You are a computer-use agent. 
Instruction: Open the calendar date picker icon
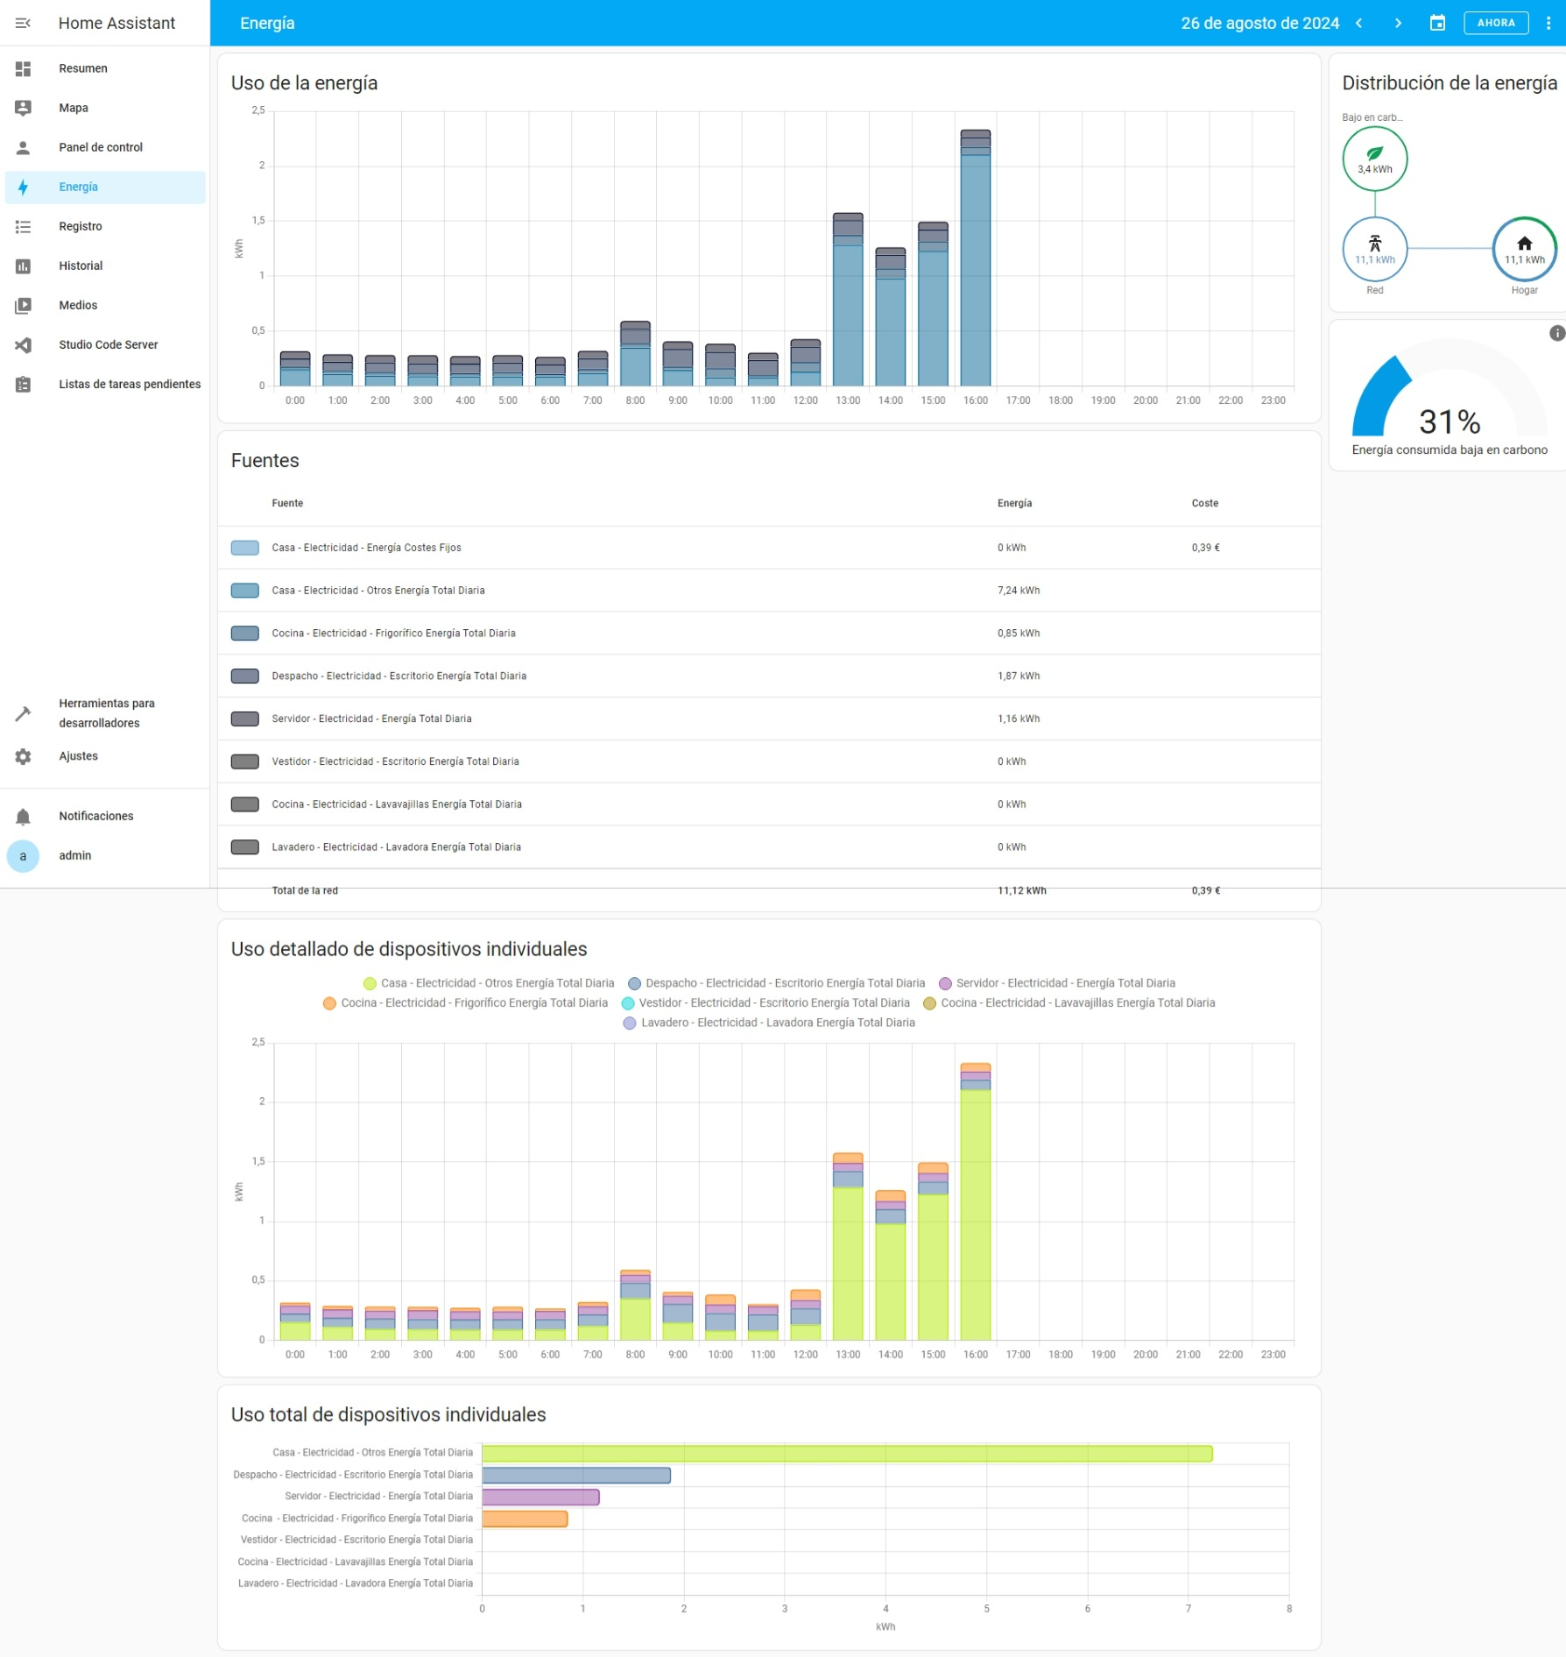pyautogui.click(x=1437, y=23)
